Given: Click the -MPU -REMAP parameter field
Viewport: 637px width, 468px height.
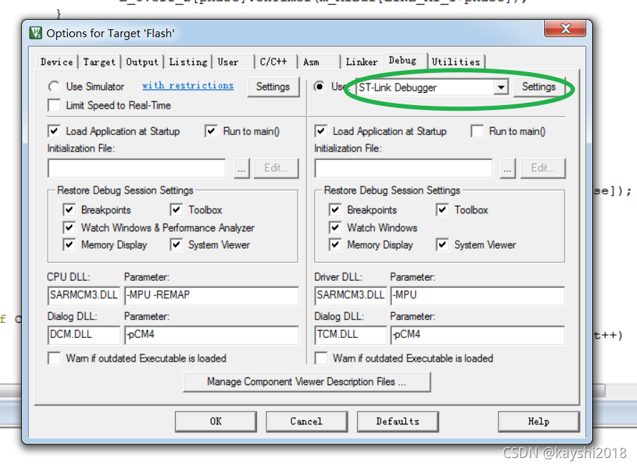Looking at the screenshot, I should [x=211, y=295].
